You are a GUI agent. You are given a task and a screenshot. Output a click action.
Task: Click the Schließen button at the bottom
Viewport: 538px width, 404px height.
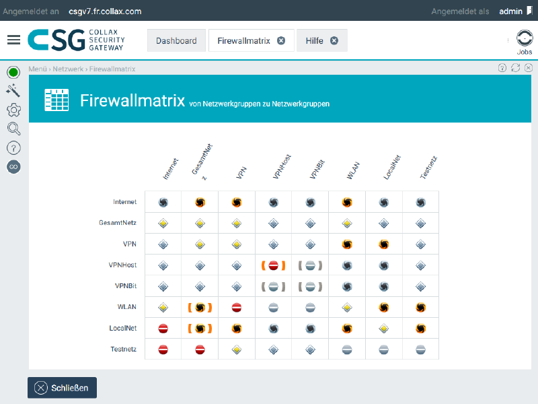click(62, 387)
